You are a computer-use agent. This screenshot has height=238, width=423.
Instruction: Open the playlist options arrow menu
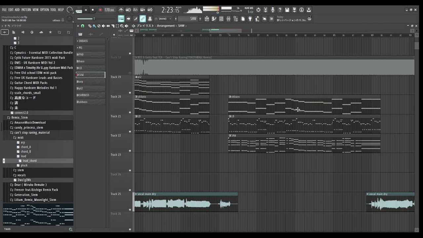tap(78, 26)
